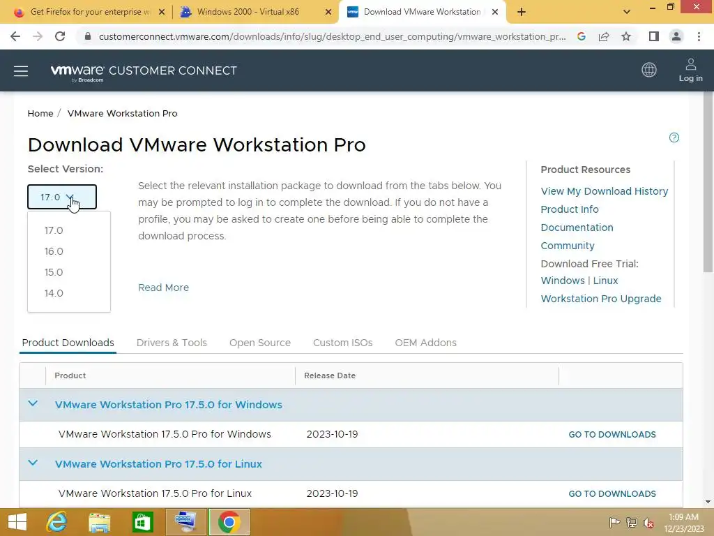Bookmark this page with star icon
714x536 pixels.
[x=626, y=36]
